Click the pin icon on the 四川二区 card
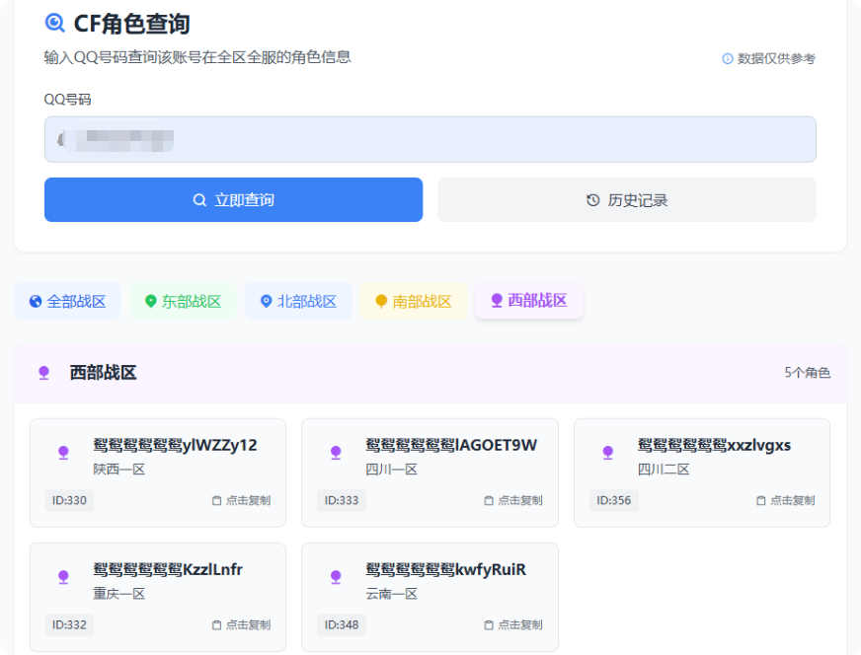Screen dimensions: 861x655 point(608,453)
